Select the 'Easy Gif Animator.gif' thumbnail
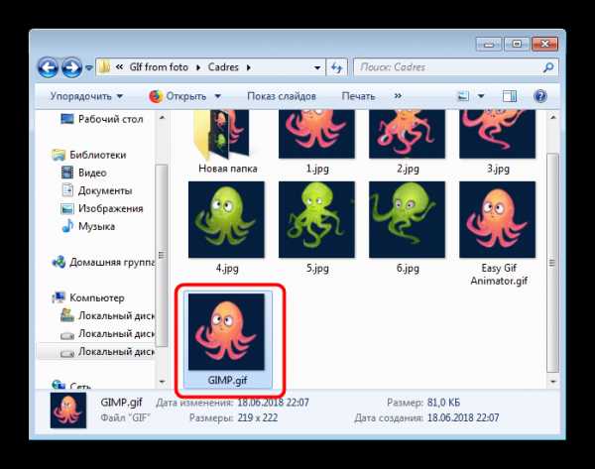The width and height of the screenshot is (595, 469). click(498, 220)
